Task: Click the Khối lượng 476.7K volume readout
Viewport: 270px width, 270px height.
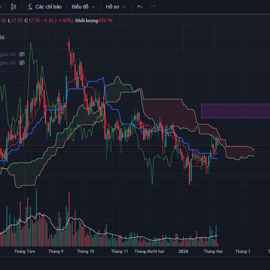Action: coord(94,21)
